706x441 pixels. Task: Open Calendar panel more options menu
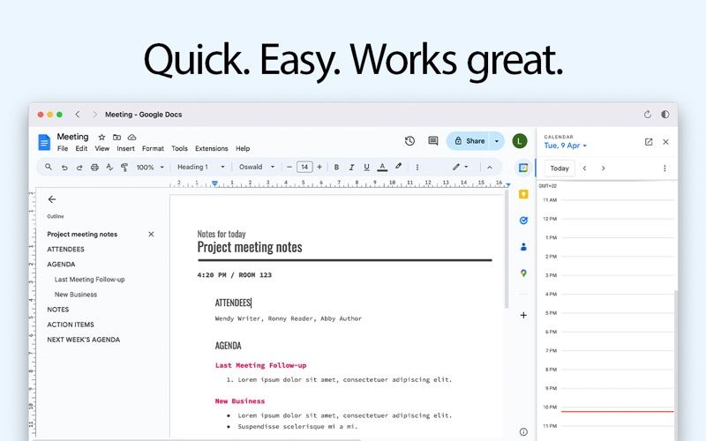click(665, 168)
